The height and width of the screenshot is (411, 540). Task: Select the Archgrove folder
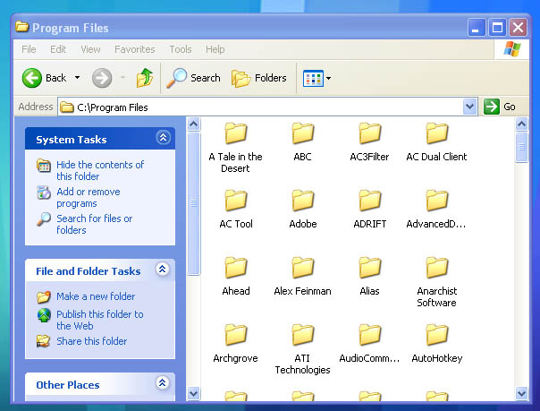point(235,344)
